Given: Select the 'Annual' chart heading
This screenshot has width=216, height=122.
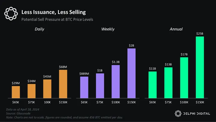Looking at the screenshot, I should tap(176, 29).
